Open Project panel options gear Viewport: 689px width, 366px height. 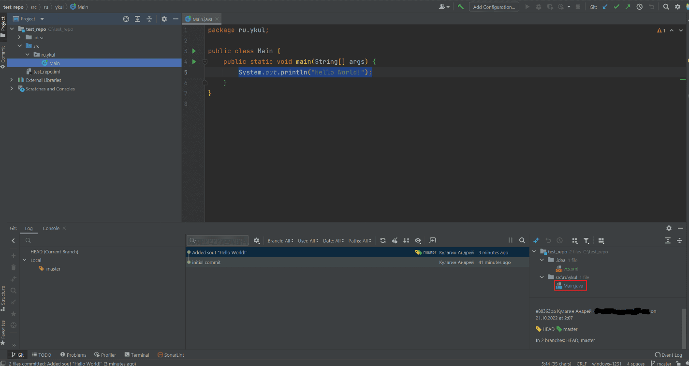(164, 19)
